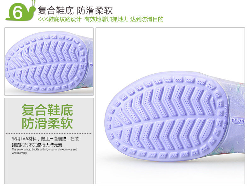The height and width of the screenshot is (188, 249).
Task: Open the large purple sole photo
Action: (x=170, y=106)
